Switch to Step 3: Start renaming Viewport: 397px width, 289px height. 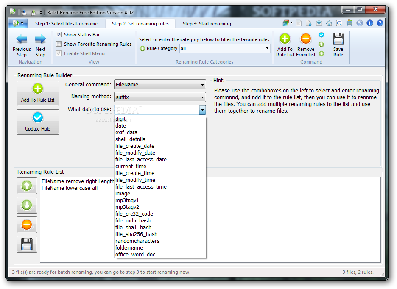207,24
